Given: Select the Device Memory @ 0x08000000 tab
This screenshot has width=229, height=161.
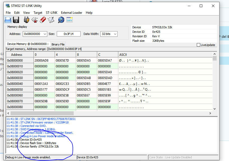Looking at the screenshot, I should pos(28,44).
